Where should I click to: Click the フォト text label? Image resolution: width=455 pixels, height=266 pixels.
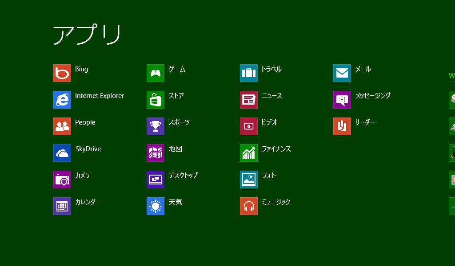[x=269, y=176]
